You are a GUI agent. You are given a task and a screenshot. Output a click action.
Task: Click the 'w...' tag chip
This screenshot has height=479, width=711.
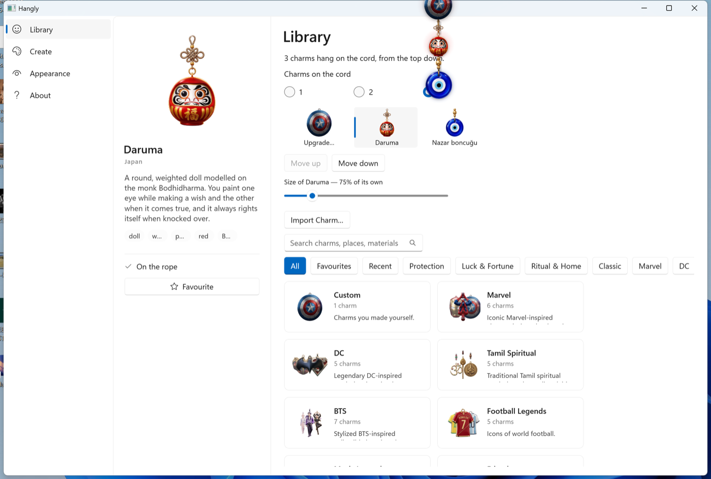157,236
